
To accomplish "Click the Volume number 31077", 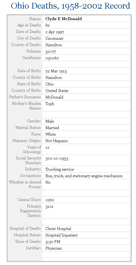I will tap(51, 51).
